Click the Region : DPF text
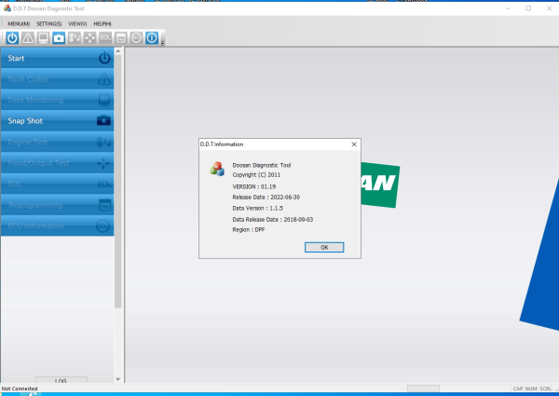This screenshot has height=396, width=559. (x=249, y=230)
